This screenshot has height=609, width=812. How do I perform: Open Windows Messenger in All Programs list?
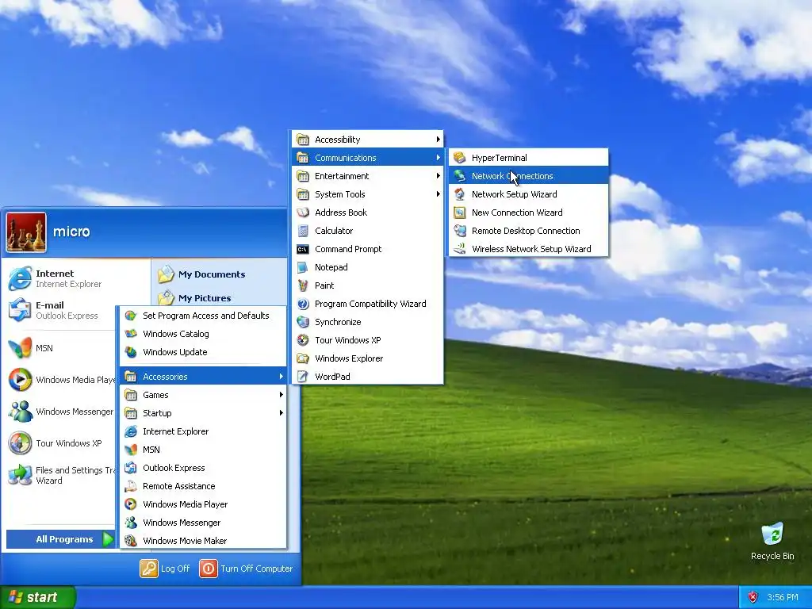pos(203,523)
